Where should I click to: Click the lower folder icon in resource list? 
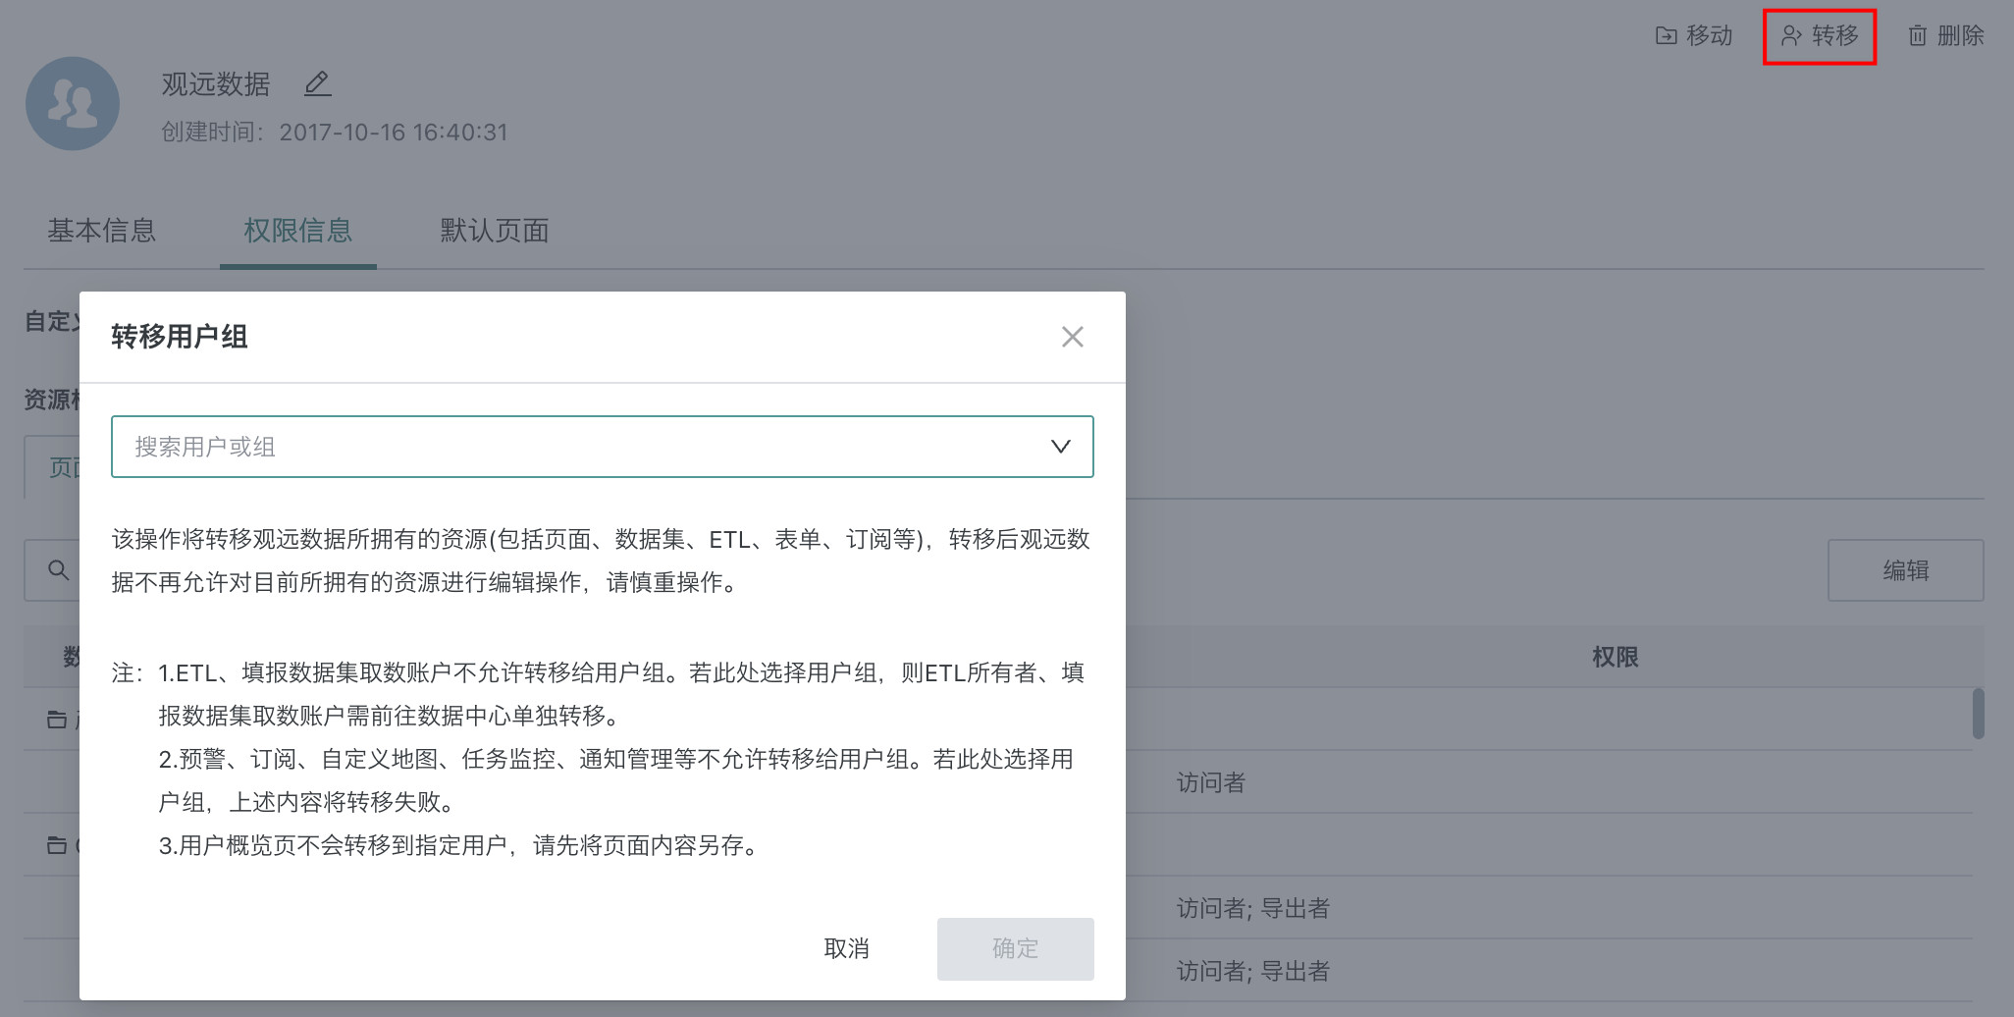point(57,845)
